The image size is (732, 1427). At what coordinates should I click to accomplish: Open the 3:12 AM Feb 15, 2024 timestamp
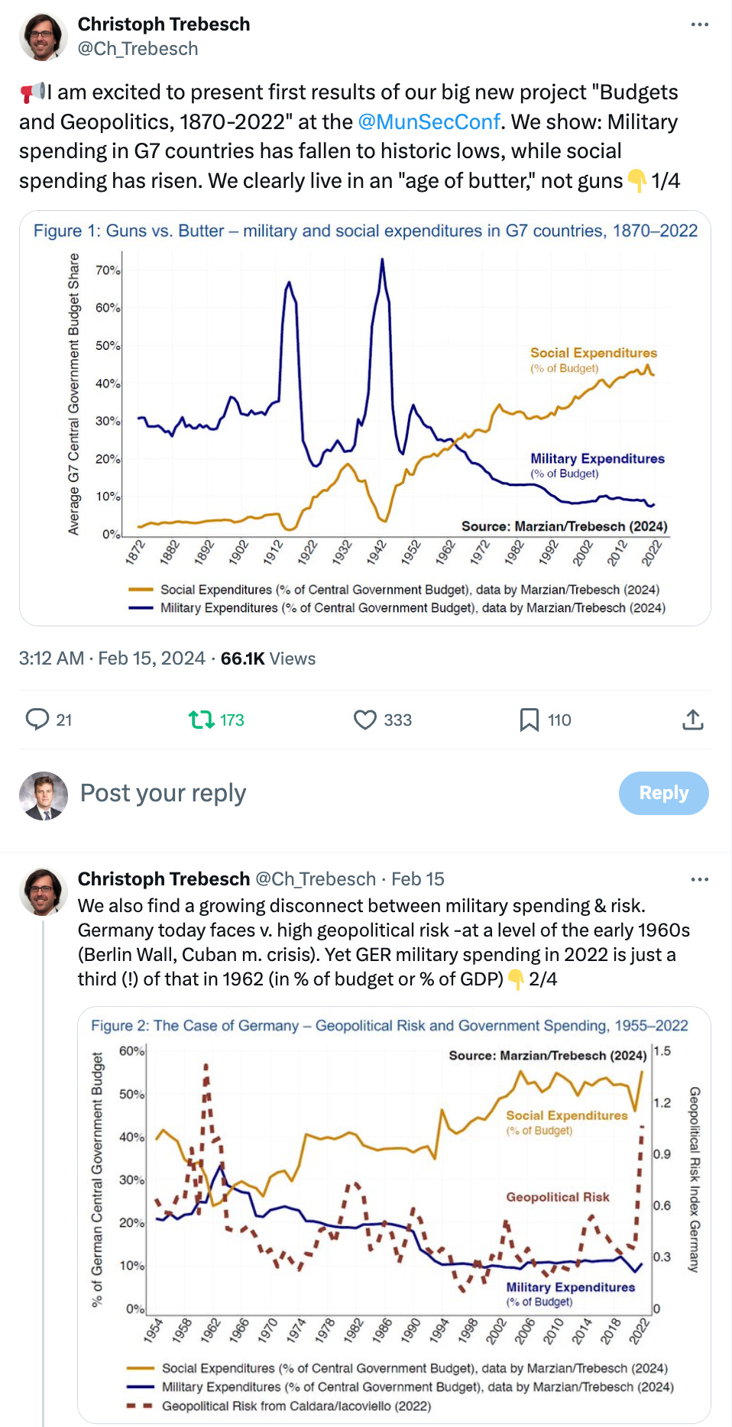[112, 658]
